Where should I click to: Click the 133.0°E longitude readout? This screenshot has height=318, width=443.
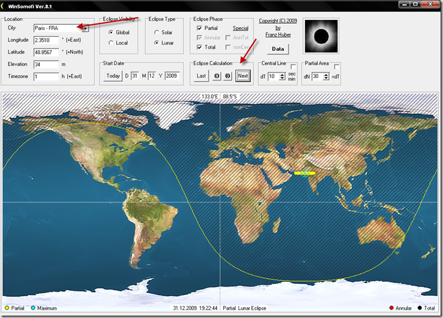coord(209,97)
